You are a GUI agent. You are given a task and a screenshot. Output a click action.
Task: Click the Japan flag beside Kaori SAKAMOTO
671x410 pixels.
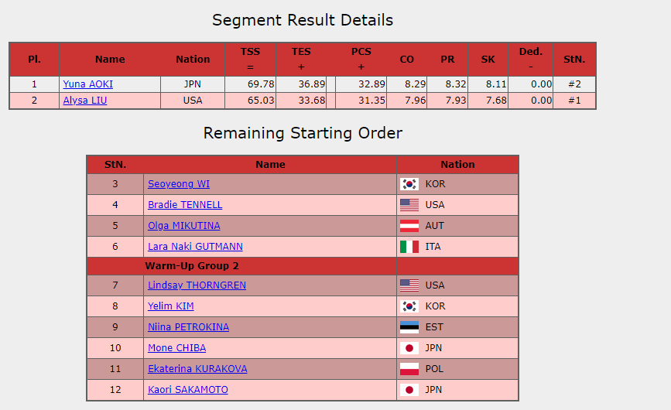tap(409, 390)
